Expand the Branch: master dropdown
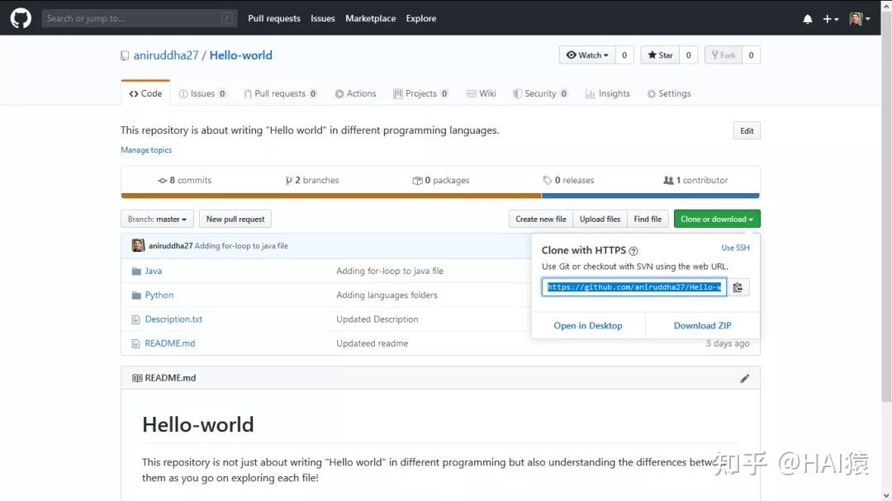This screenshot has height=501, width=892. click(157, 219)
